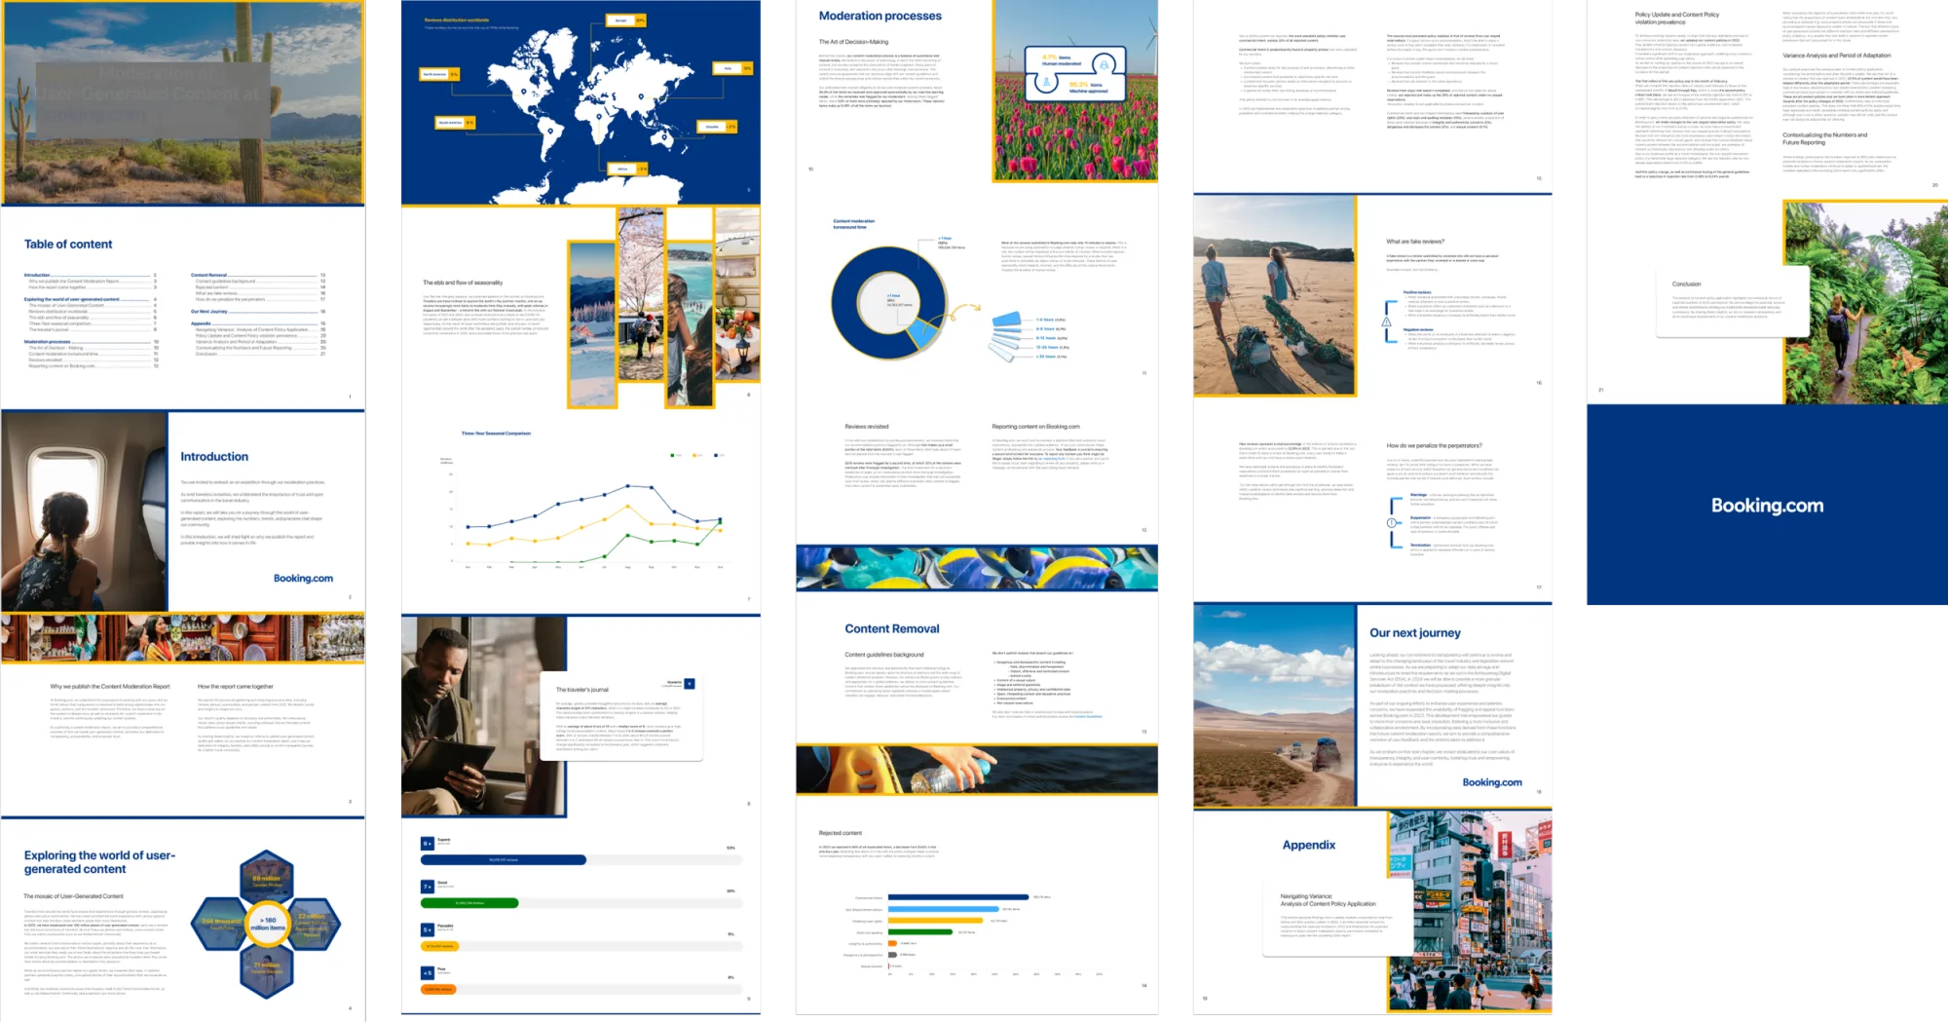Image resolution: width=1948 pixels, height=1022 pixels.
Task: Open the desert cactus cover page
Action: [x=183, y=102]
